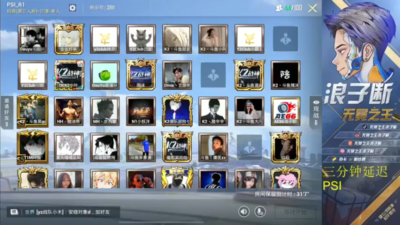Open the world chat message bar
This screenshot has width=400, height=225.
click(63, 212)
